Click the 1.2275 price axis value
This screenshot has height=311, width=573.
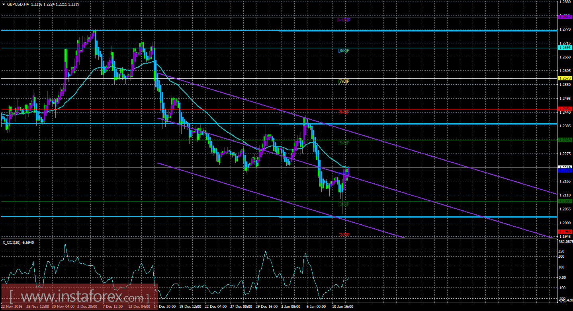(565, 154)
